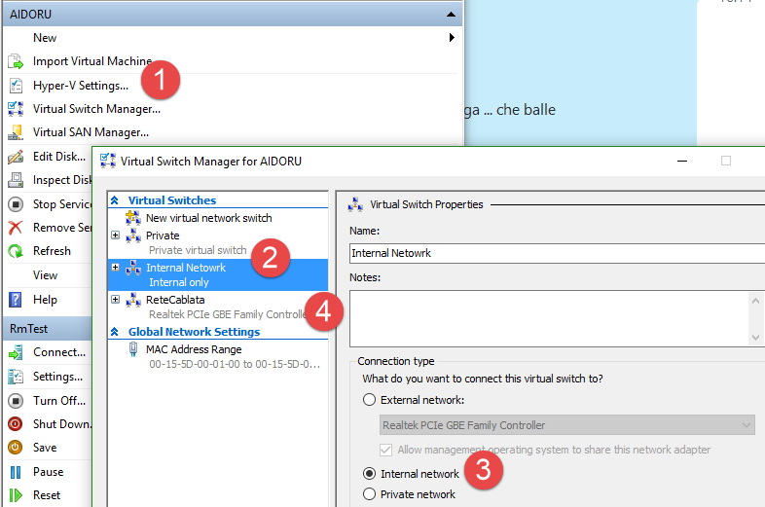Open Hyper-V Settings action

[81, 86]
